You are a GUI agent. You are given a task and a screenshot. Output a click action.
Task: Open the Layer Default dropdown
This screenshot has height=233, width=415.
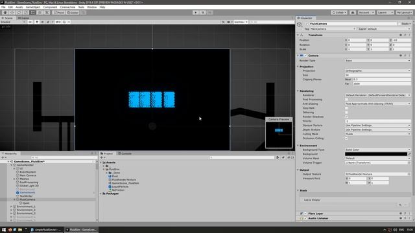[x=389, y=28]
